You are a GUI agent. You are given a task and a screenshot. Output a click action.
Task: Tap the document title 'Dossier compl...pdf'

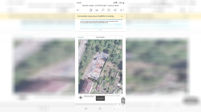[100, 5]
